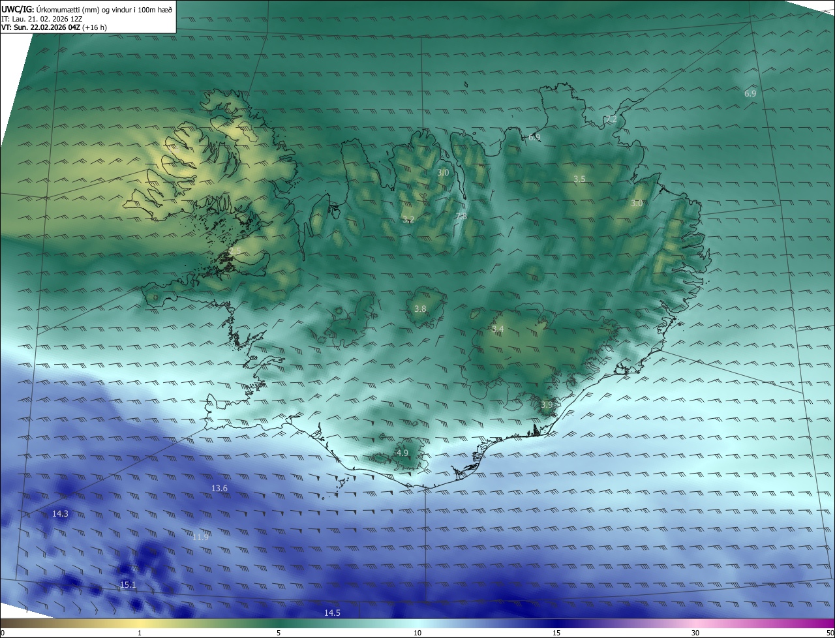Click the 30 tick label on the color scale
The height and width of the screenshot is (638, 835).
[x=695, y=633]
